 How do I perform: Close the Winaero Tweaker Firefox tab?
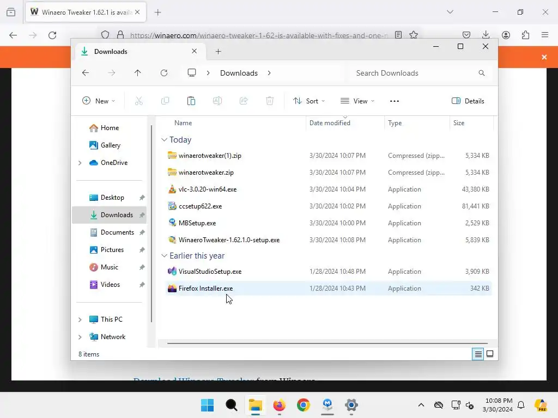(137, 12)
